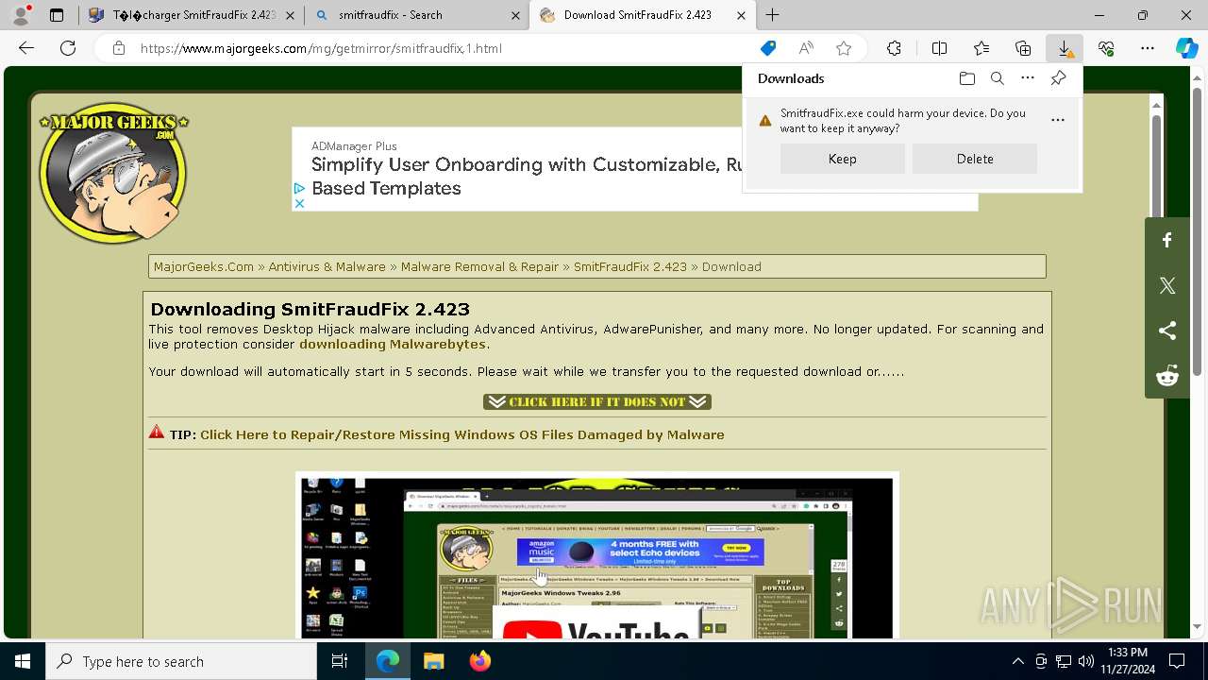Click the Downloads toolbar icon

1065,48
